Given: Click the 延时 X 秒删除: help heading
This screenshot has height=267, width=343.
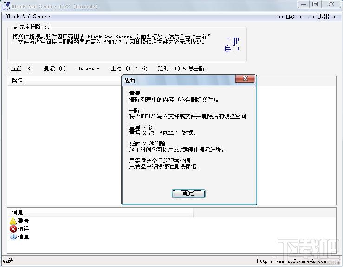Looking at the screenshot, I should [149, 144].
